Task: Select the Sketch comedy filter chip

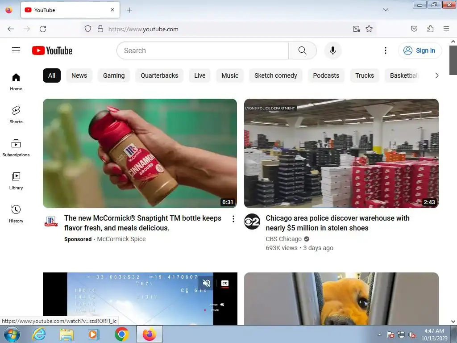Action: [x=276, y=75]
